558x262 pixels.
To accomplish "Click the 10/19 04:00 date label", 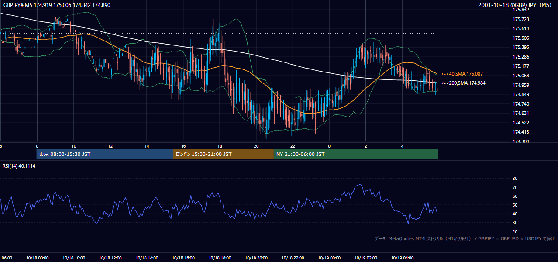I will point(403,258).
